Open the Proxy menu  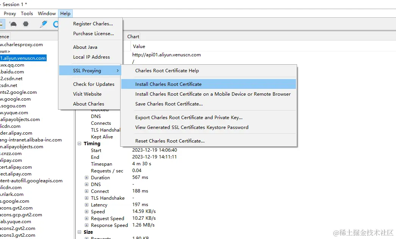point(10,13)
